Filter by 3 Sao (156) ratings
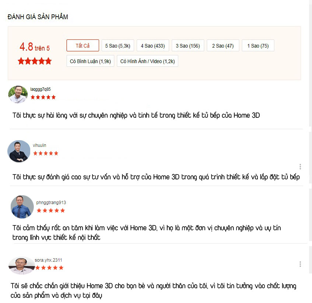Viewport: 312px width, 303px height. point(188,45)
